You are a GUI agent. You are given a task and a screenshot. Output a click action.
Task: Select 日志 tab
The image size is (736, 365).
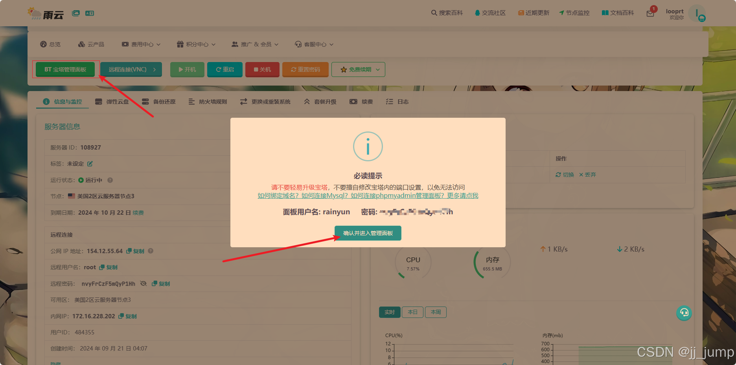click(397, 102)
